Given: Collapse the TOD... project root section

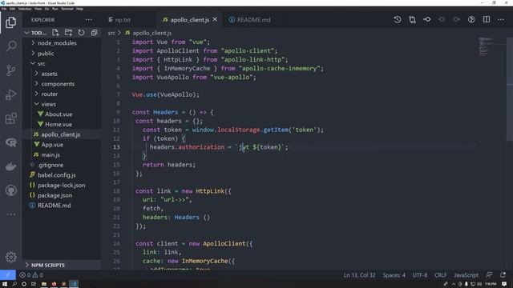Looking at the screenshot, I should pos(35,33).
